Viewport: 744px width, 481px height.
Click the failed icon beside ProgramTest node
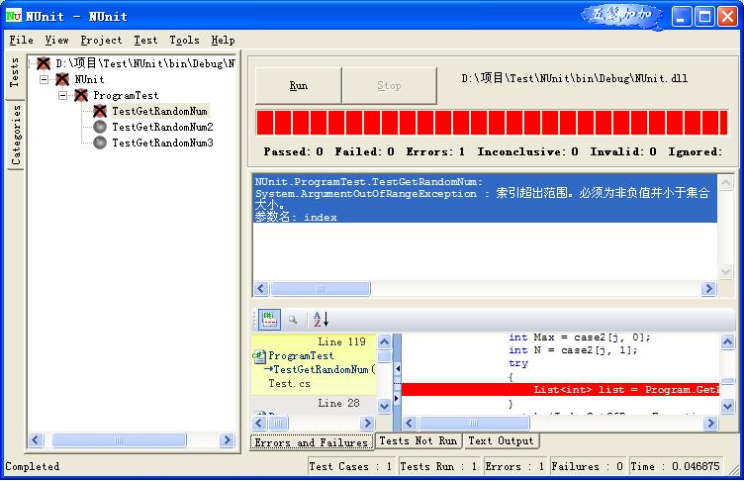point(80,96)
